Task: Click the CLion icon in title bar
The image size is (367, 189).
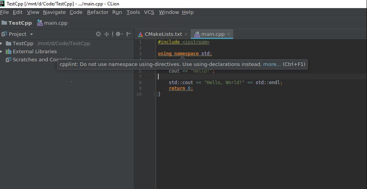Action: point(2,3)
